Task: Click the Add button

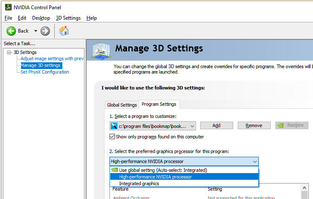Action: (x=216, y=125)
